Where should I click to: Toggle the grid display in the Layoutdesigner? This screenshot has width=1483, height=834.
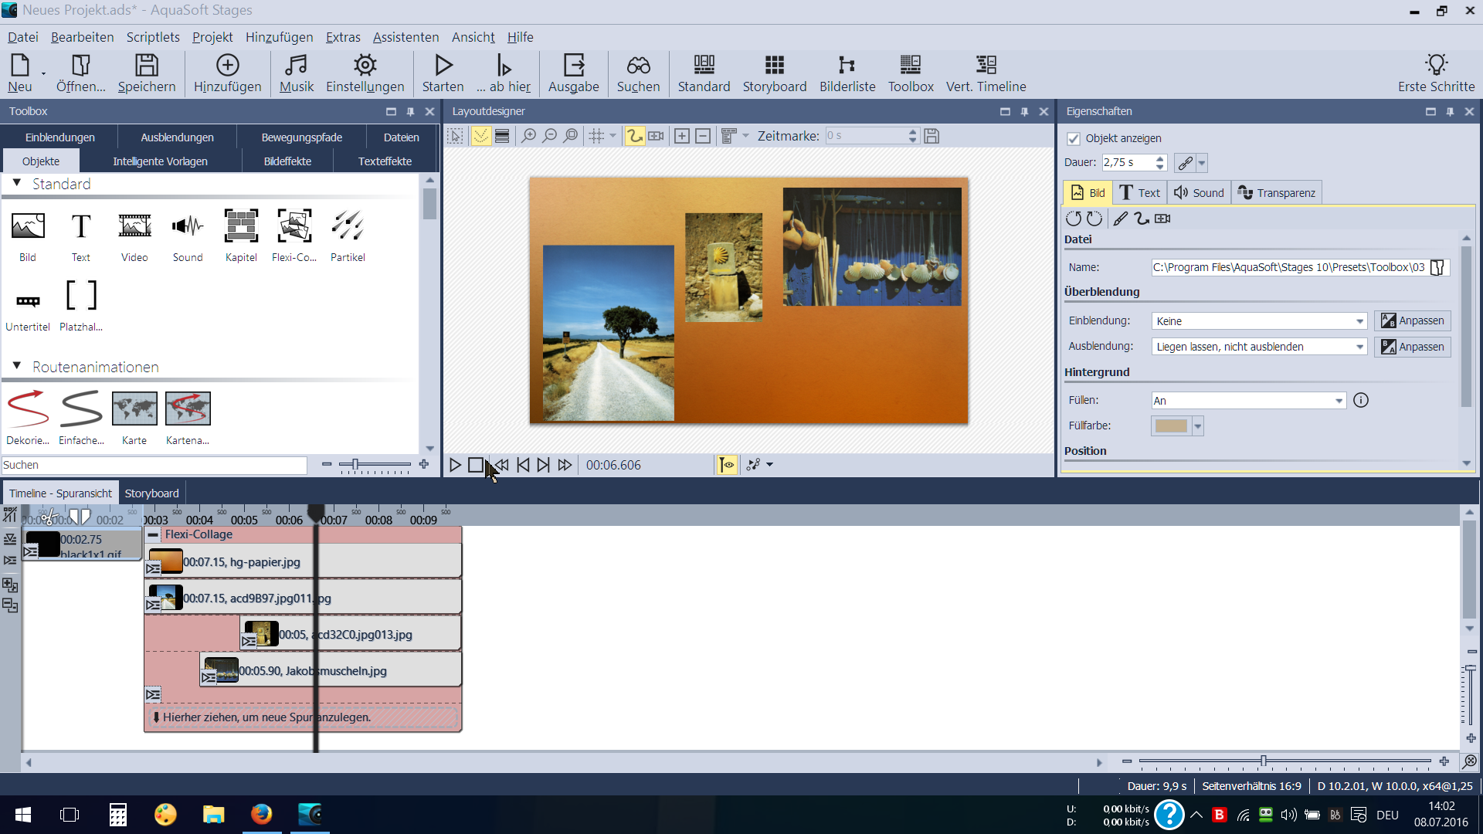point(596,136)
